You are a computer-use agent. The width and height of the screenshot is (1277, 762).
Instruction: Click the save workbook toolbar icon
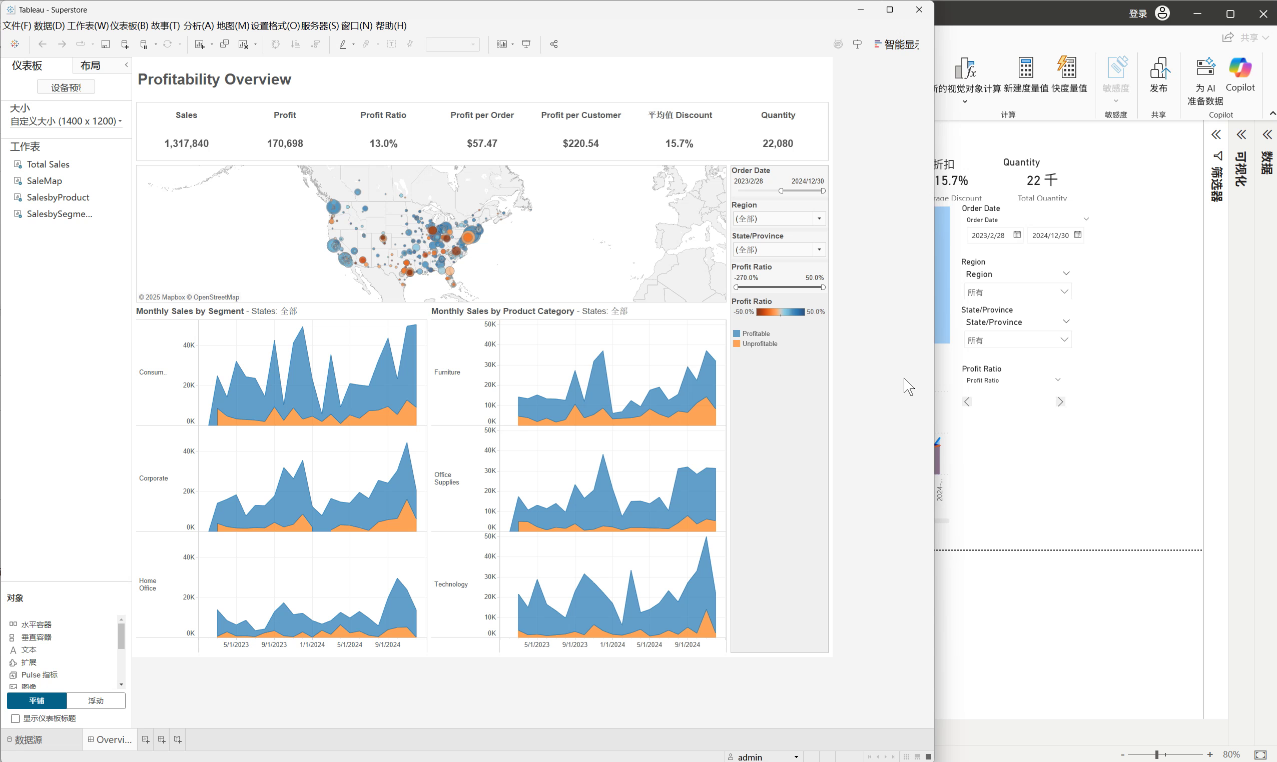tap(106, 44)
